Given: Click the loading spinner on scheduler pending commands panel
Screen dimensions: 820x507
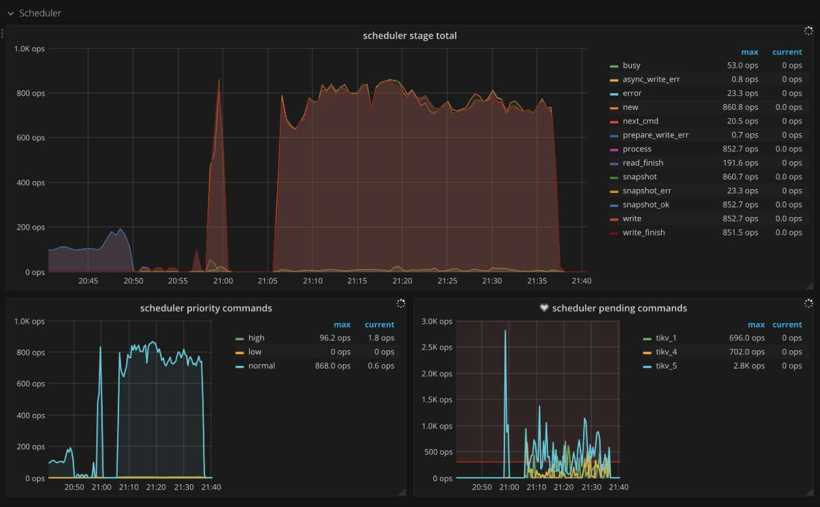Looking at the screenshot, I should pyautogui.click(x=808, y=303).
